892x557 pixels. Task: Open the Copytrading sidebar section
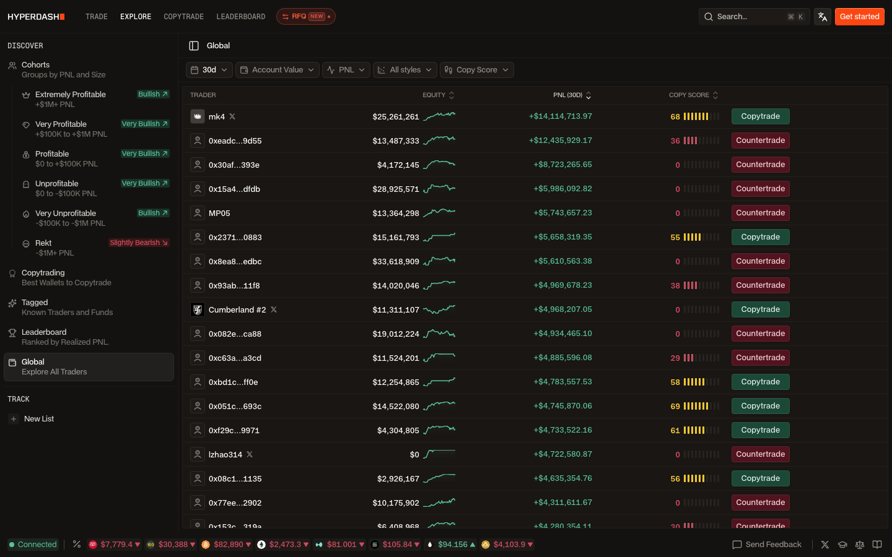click(x=89, y=277)
